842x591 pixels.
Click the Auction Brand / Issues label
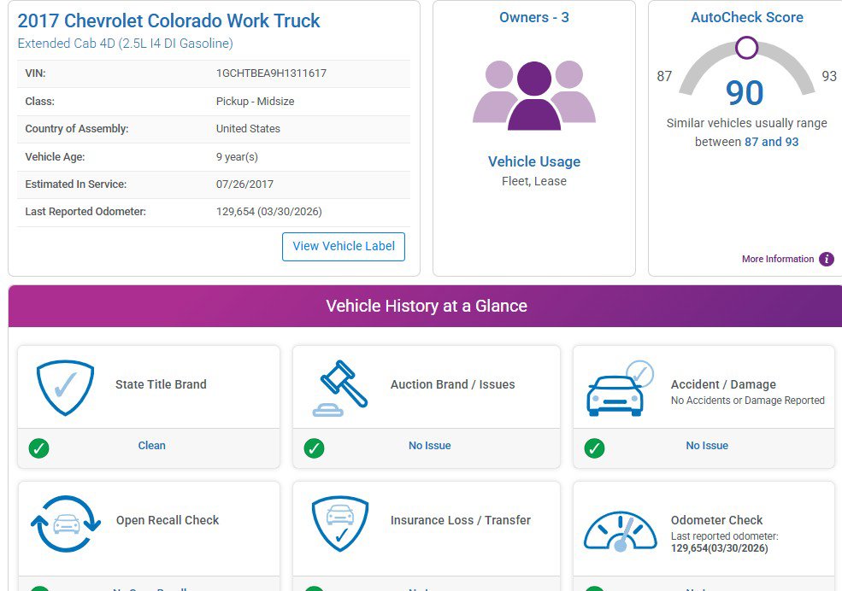click(x=453, y=384)
